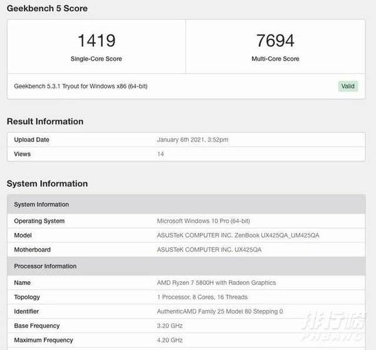The width and height of the screenshot is (376, 350).
Task: Click the large System Information section heading
Action: click(47, 183)
